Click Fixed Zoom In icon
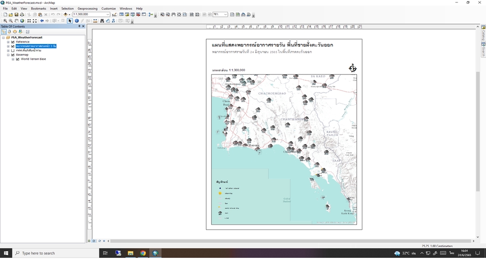The width and height of the screenshot is (486, 273). 29,21
